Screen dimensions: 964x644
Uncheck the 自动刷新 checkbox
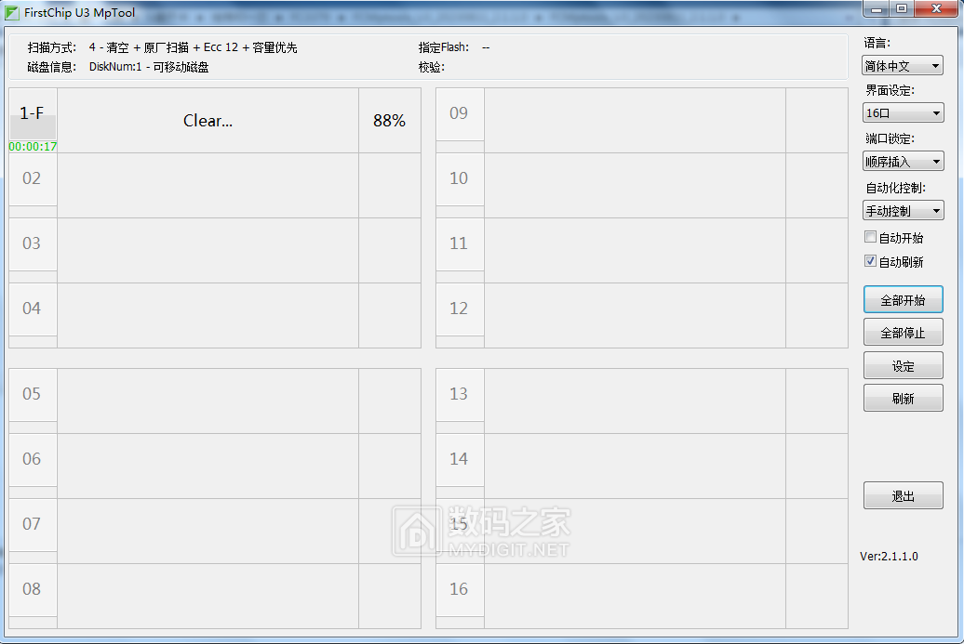click(871, 261)
